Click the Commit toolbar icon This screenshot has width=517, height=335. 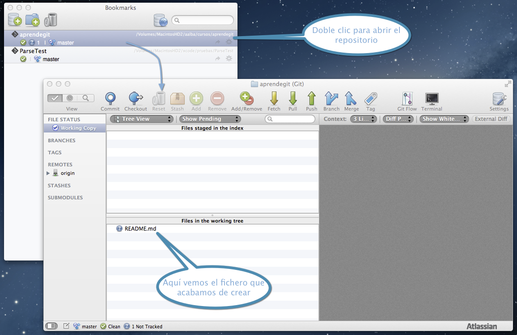click(x=110, y=99)
